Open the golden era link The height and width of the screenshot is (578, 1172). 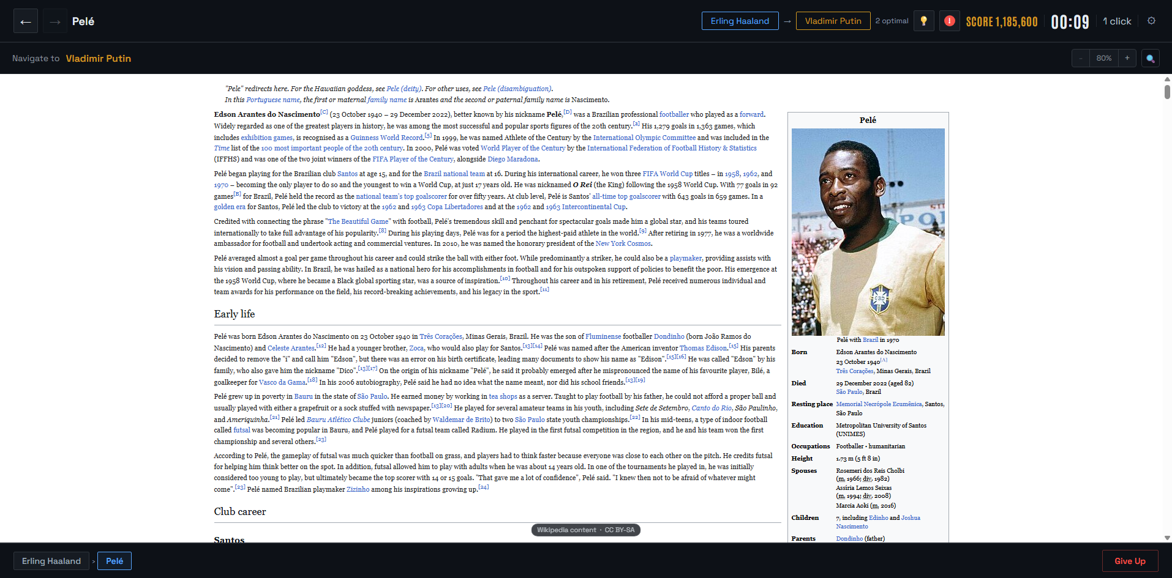pyautogui.click(x=230, y=207)
